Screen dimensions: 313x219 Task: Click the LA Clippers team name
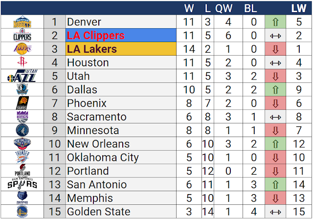[x=96, y=36]
